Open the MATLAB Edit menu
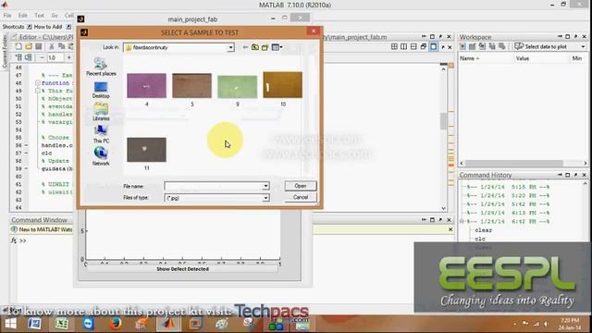The image size is (592, 333). click(x=23, y=16)
